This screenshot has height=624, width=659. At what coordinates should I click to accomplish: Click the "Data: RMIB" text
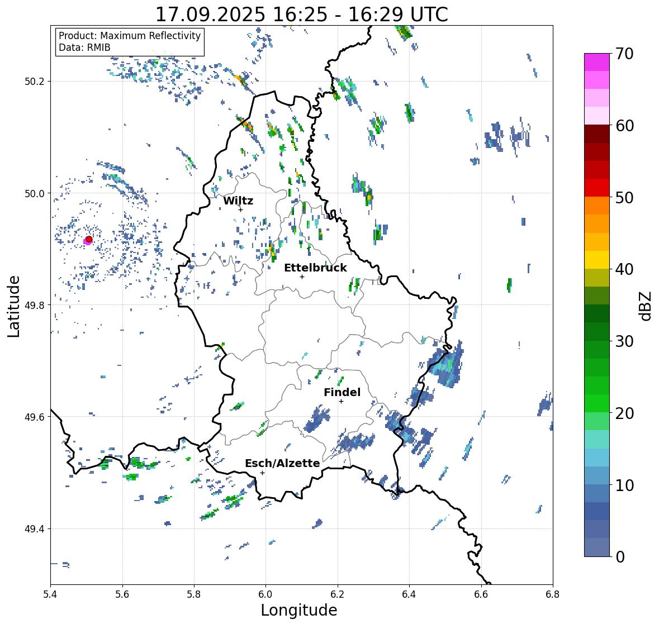point(84,47)
